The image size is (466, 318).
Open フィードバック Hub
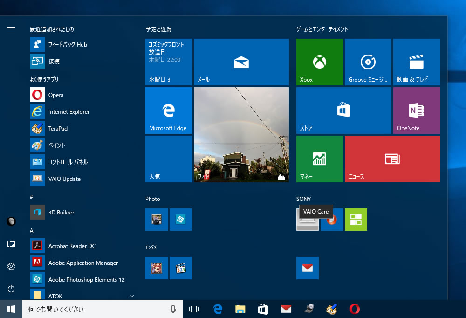click(80, 44)
